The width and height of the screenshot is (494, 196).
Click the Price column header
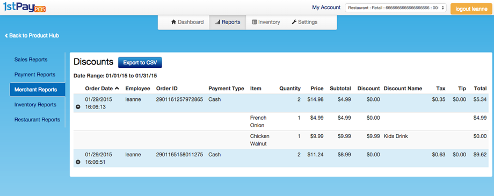coord(317,89)
